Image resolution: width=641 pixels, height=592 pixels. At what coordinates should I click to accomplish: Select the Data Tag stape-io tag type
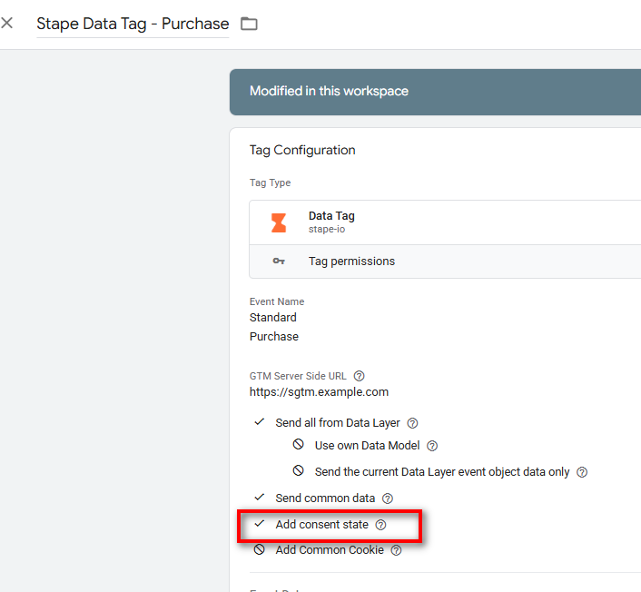click(445, 222)
